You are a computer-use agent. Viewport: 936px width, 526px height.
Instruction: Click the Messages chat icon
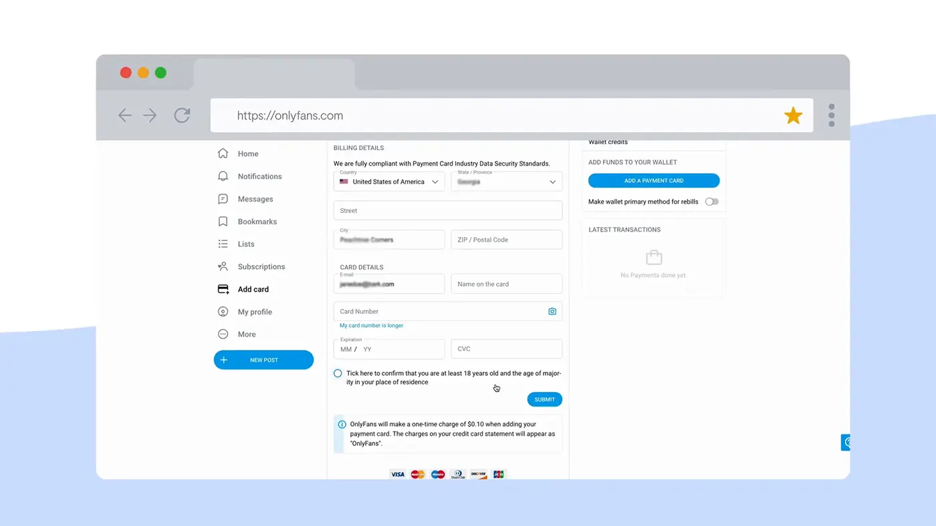(223, 199)
